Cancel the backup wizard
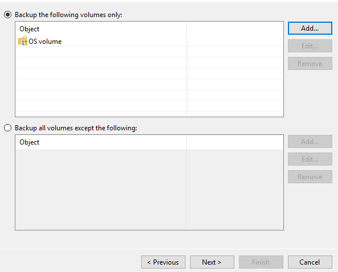This screenshot has width=338, height=272. [310, 262]
